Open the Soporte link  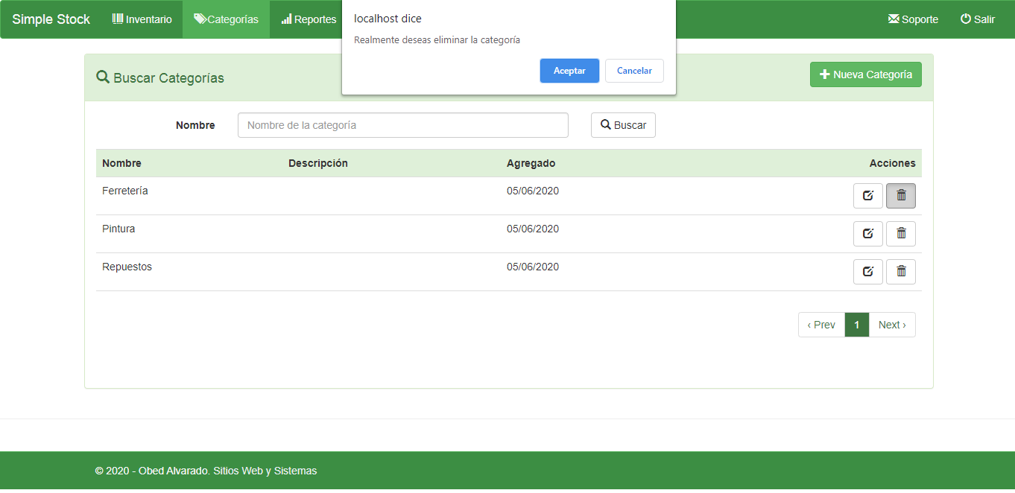(x=913, y=19)
